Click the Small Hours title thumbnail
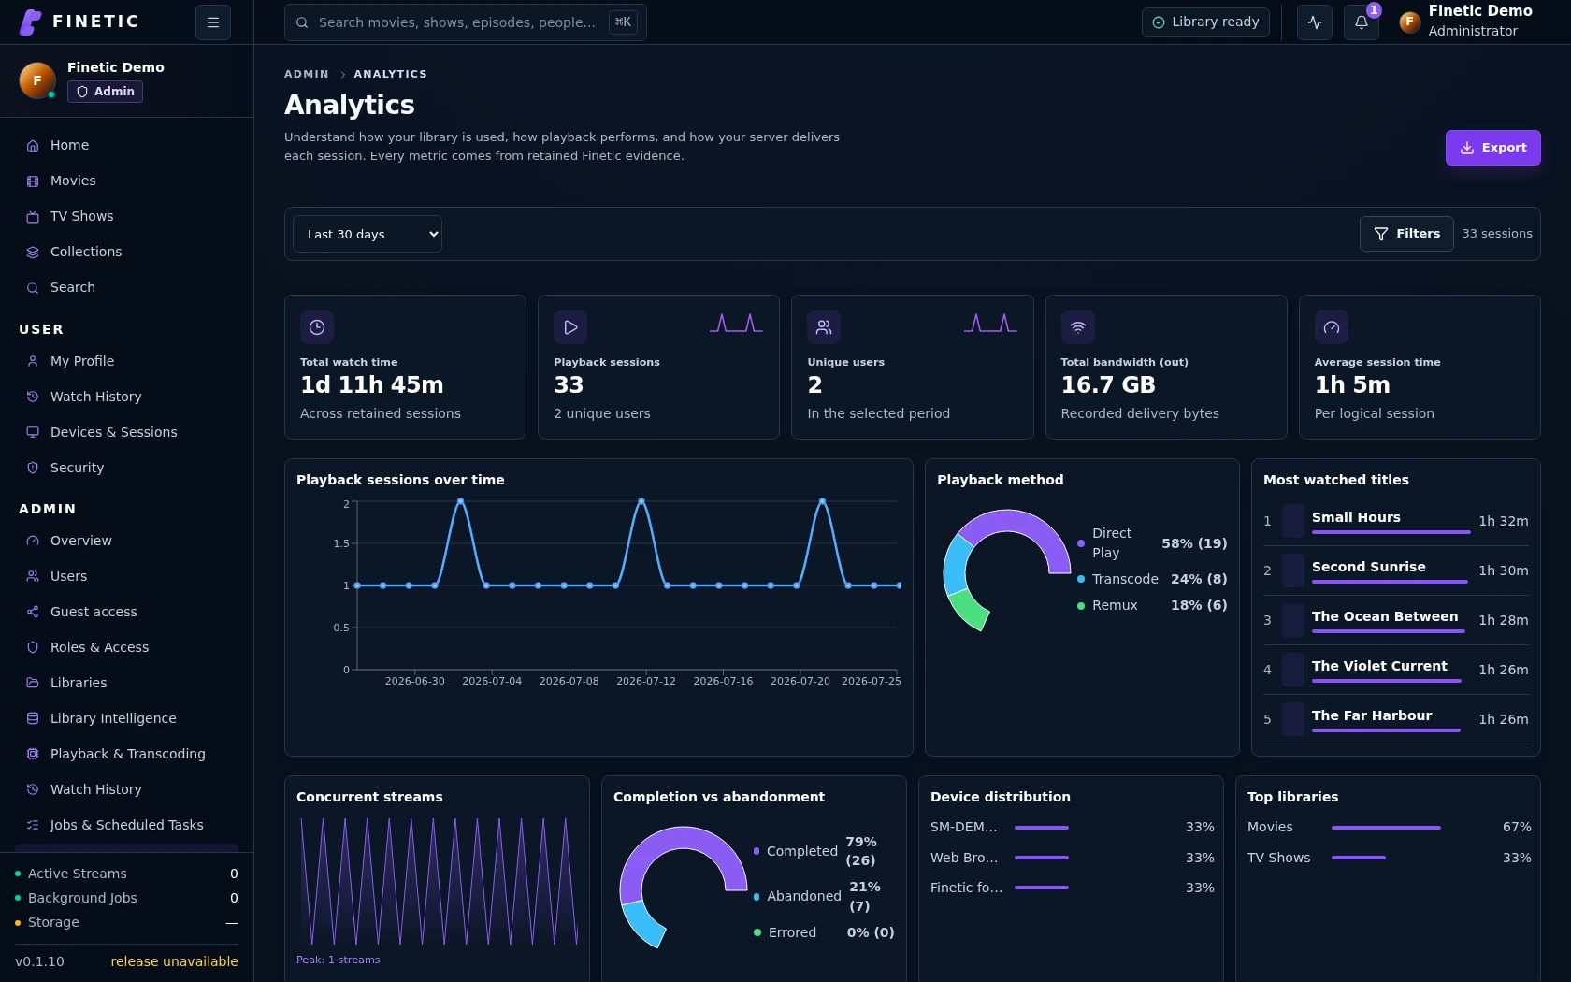1571x982 pixels. click(x=1293, y=521)
